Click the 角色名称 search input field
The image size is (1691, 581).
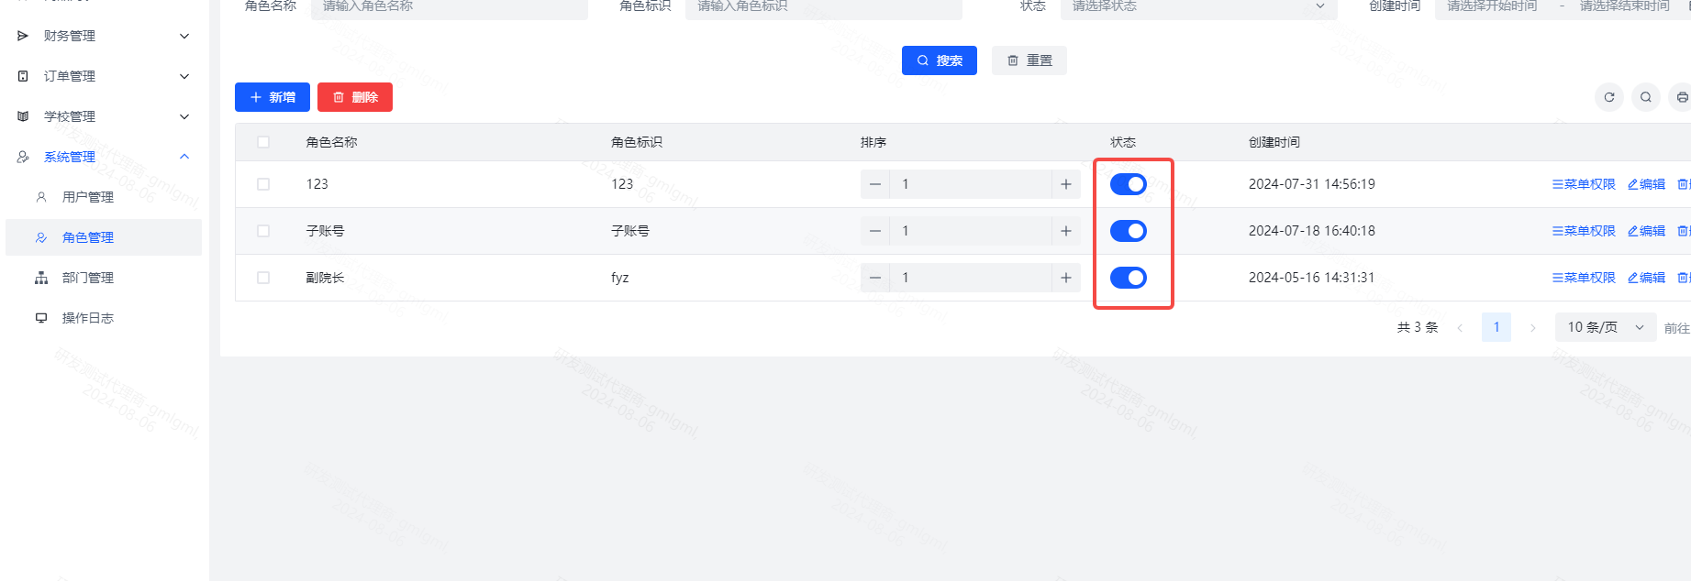(450, 7)
